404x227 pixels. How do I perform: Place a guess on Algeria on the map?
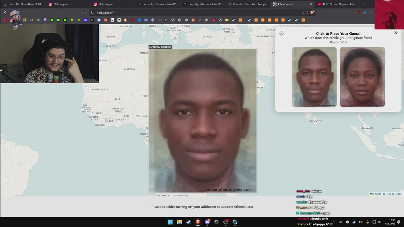point(129,69)
